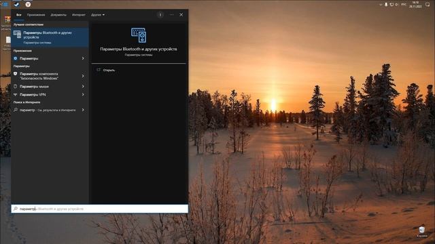Switch the РУС keyboard language indicator
435x244 pixels.
404,5
